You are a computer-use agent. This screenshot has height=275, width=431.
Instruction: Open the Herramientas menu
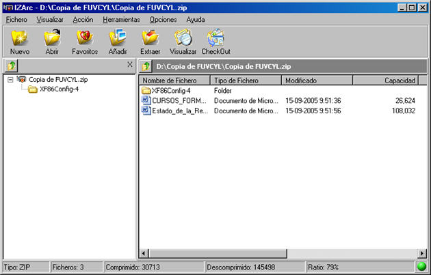(121, 20)
